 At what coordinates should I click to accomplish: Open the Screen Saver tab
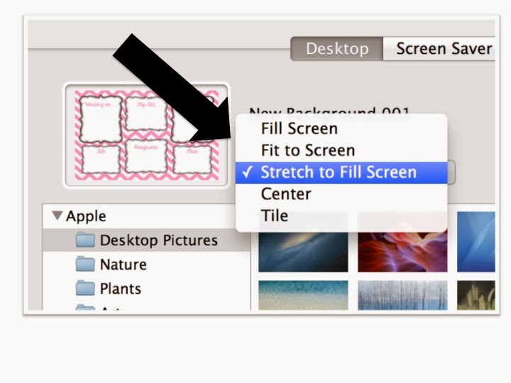(443, 49)
